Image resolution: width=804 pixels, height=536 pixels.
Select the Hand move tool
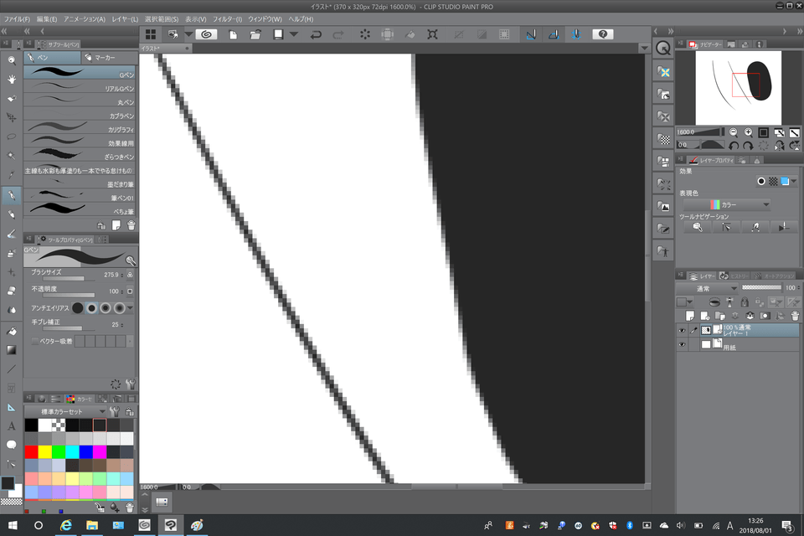pyautogui.click(x=12, y=79)
